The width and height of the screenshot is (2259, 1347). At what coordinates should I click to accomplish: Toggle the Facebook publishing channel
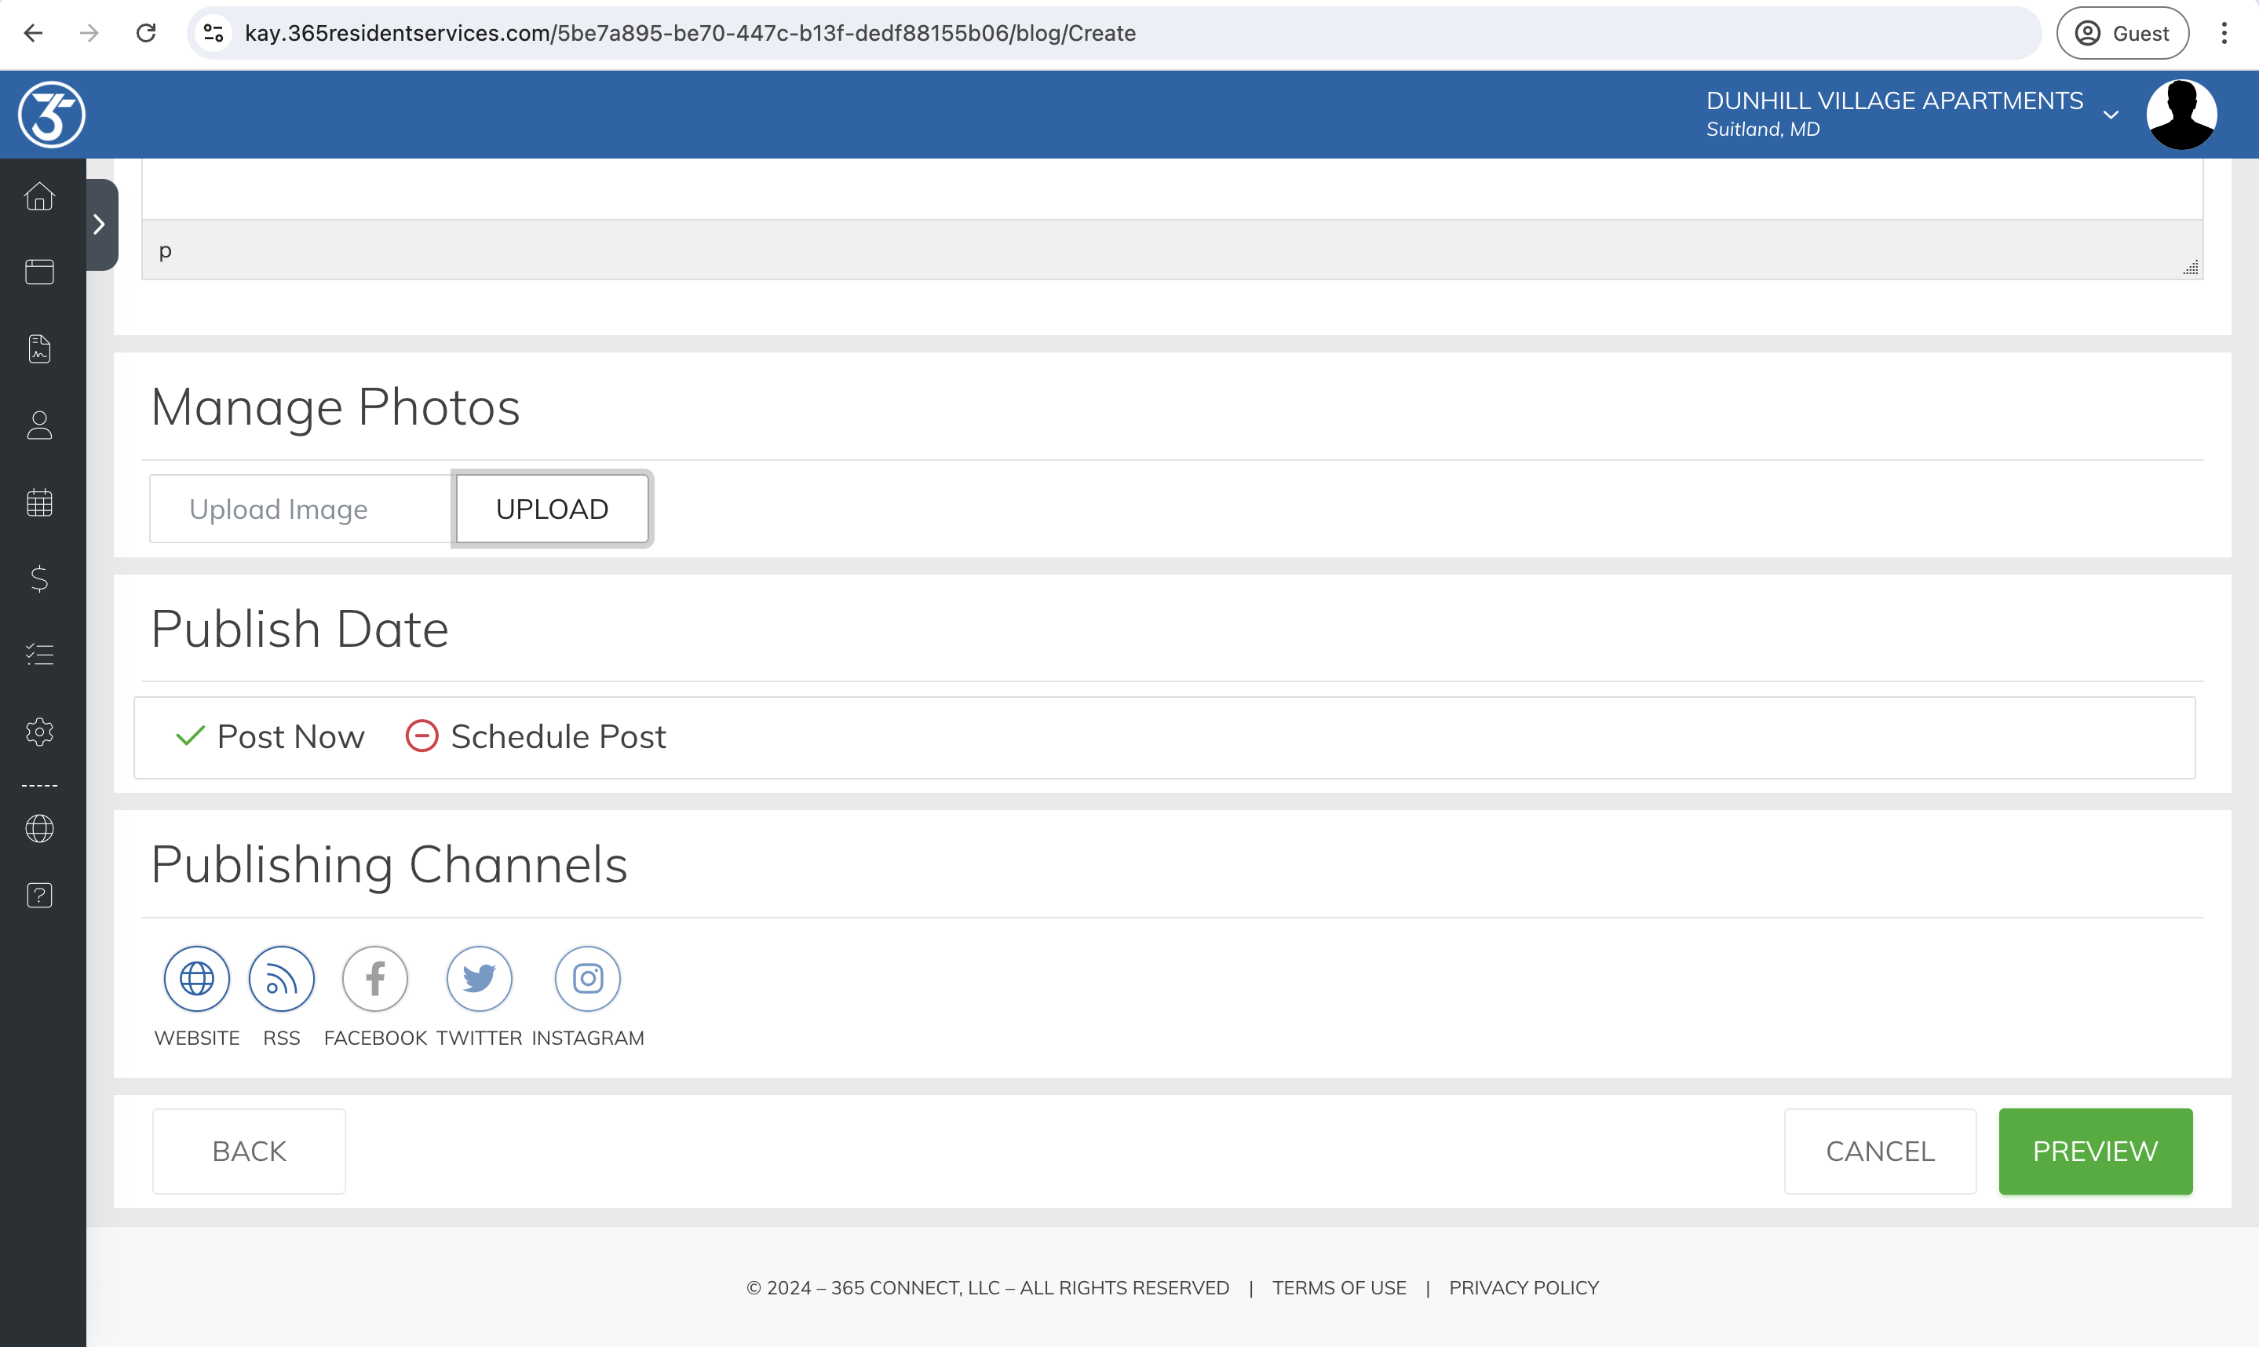375,979
